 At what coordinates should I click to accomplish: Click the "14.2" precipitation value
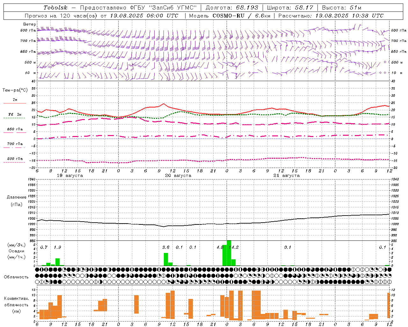(x=234, y=247)
